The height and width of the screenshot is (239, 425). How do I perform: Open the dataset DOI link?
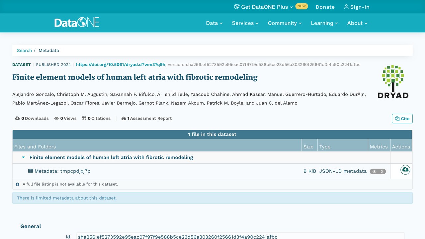(121, 64)
